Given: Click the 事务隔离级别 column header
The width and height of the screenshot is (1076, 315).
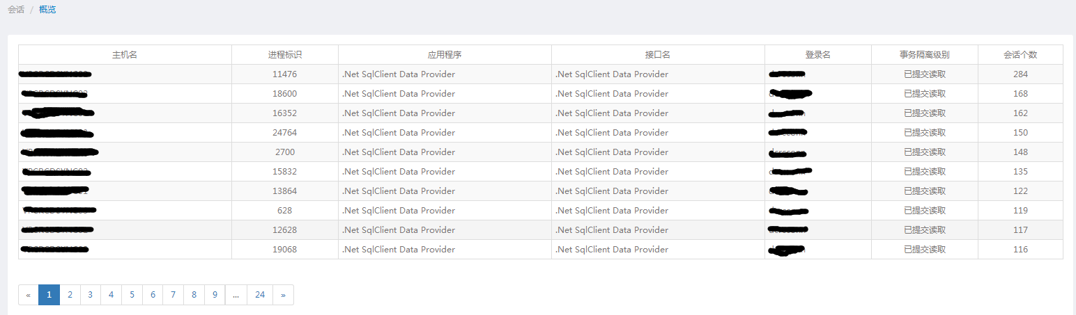Looking at the screenshot, I should (x=925, y=55).
